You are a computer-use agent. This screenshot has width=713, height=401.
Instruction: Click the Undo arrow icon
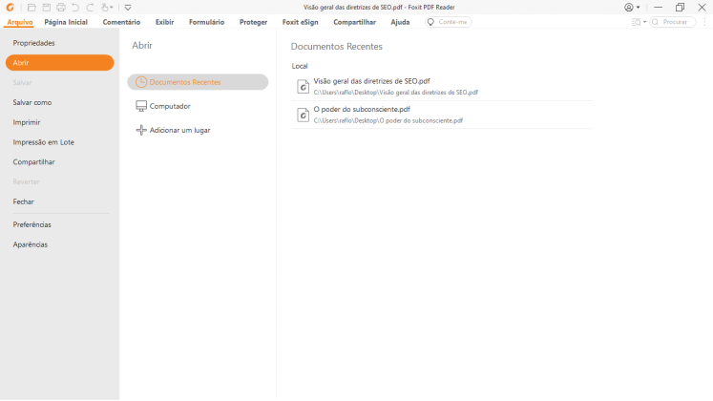pyautogui.click(x=75, y=8)
